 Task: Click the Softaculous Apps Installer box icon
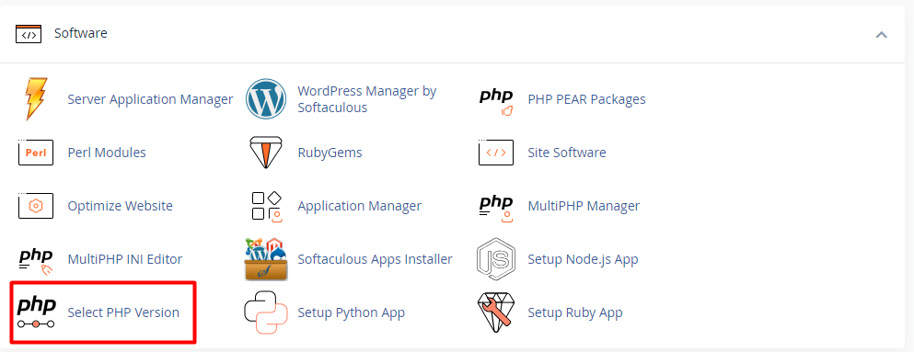coord(266,259)
